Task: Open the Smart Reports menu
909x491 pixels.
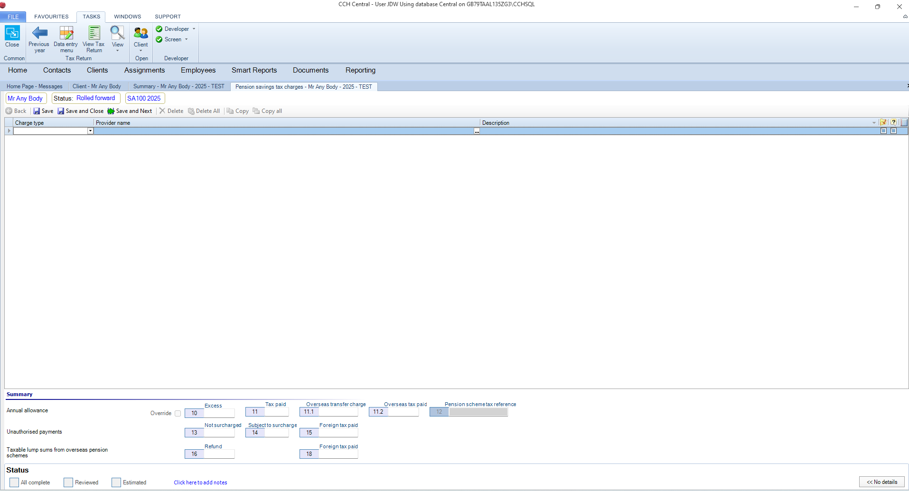Action: [254, 70]
